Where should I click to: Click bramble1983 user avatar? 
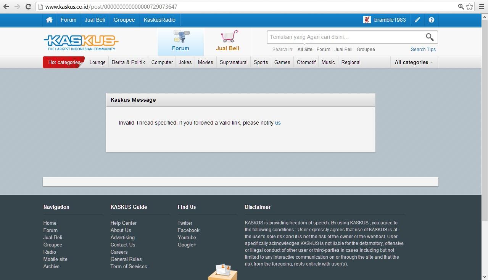pyautogui.click(x=367, y=20)
